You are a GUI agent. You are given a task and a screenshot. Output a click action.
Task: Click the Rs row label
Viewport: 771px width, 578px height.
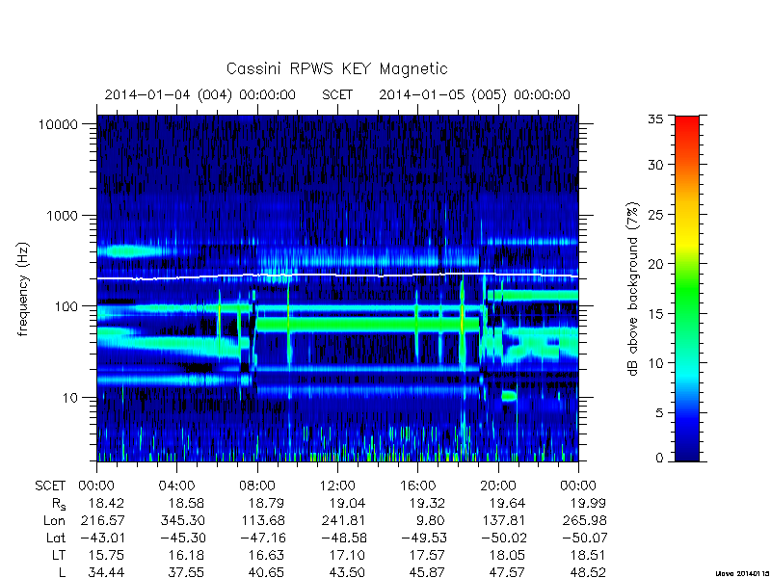pyautogui.click(x=59, y=504)
